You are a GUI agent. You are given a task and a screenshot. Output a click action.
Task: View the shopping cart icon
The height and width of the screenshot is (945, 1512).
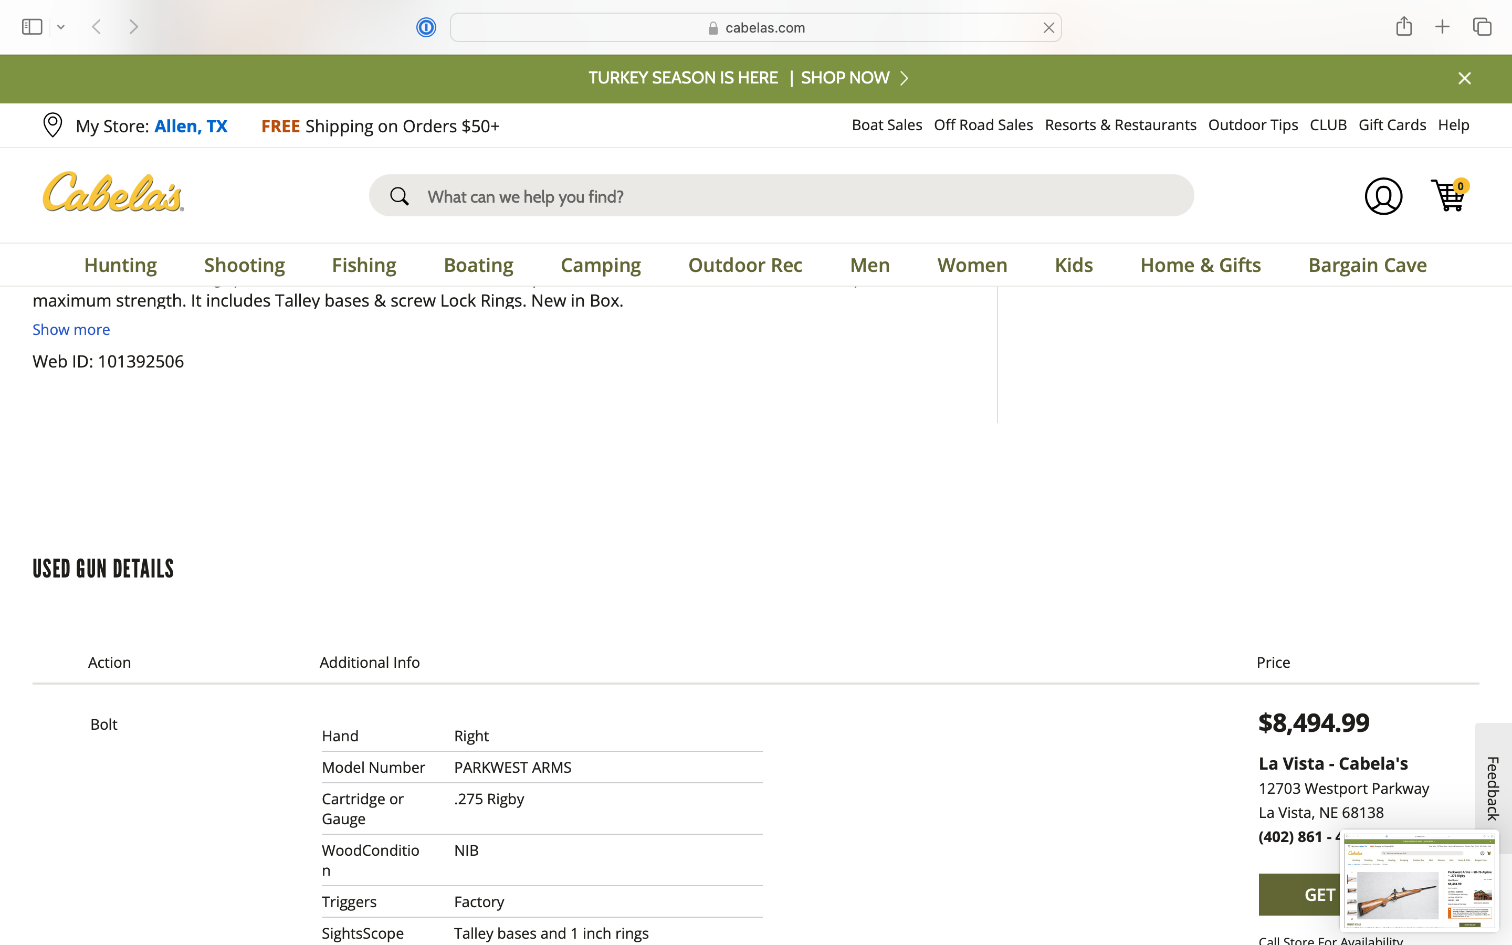[x=1449, y=195]
